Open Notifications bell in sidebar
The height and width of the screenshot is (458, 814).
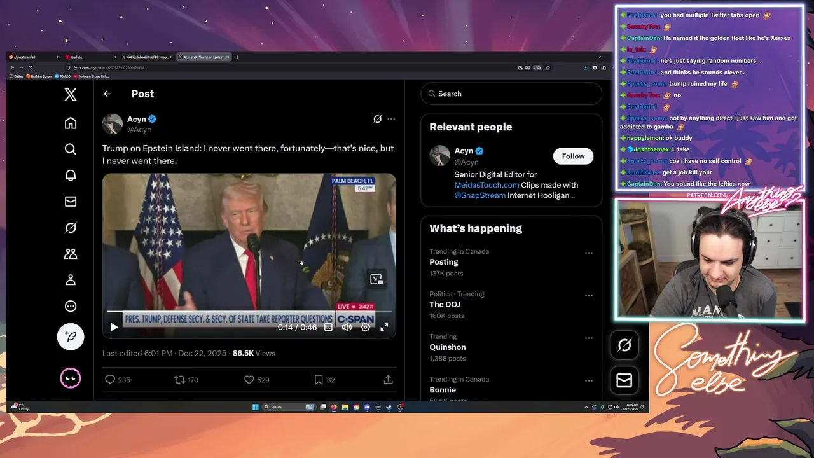[71, 176]
